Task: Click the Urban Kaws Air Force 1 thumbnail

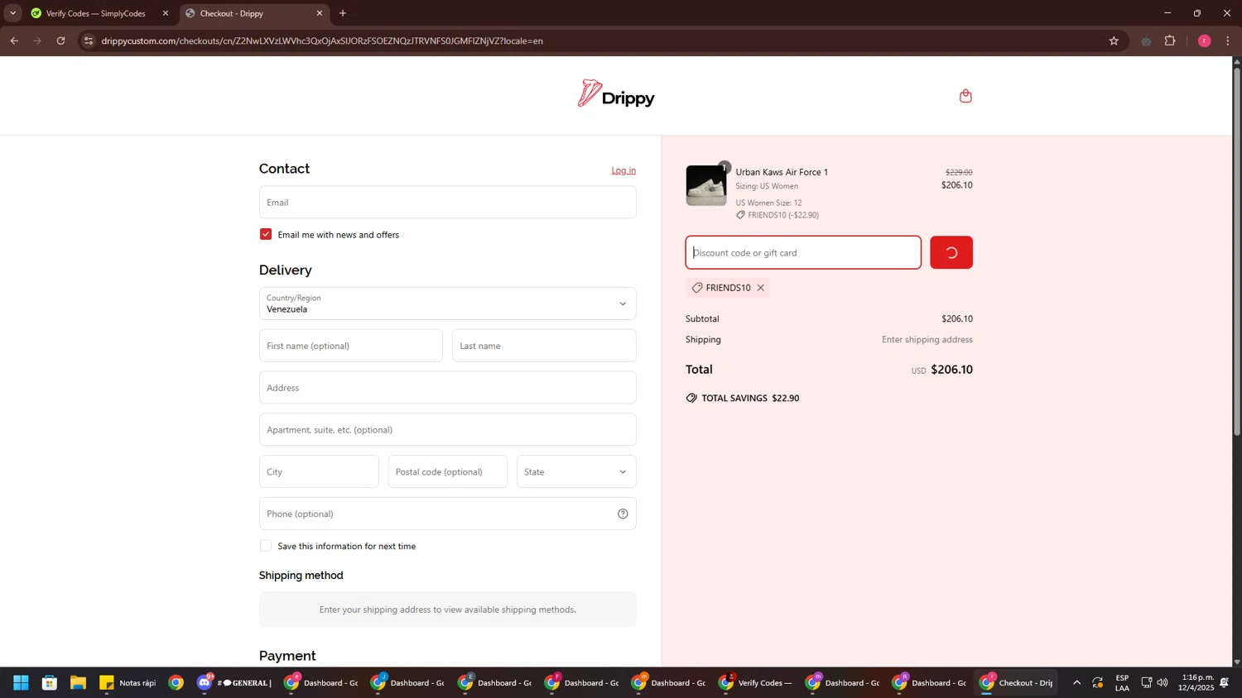Action: click(706, 185)
